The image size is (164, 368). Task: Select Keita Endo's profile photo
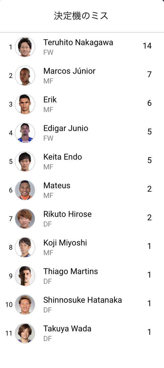25,162
